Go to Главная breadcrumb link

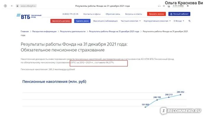tap(25, 31)
